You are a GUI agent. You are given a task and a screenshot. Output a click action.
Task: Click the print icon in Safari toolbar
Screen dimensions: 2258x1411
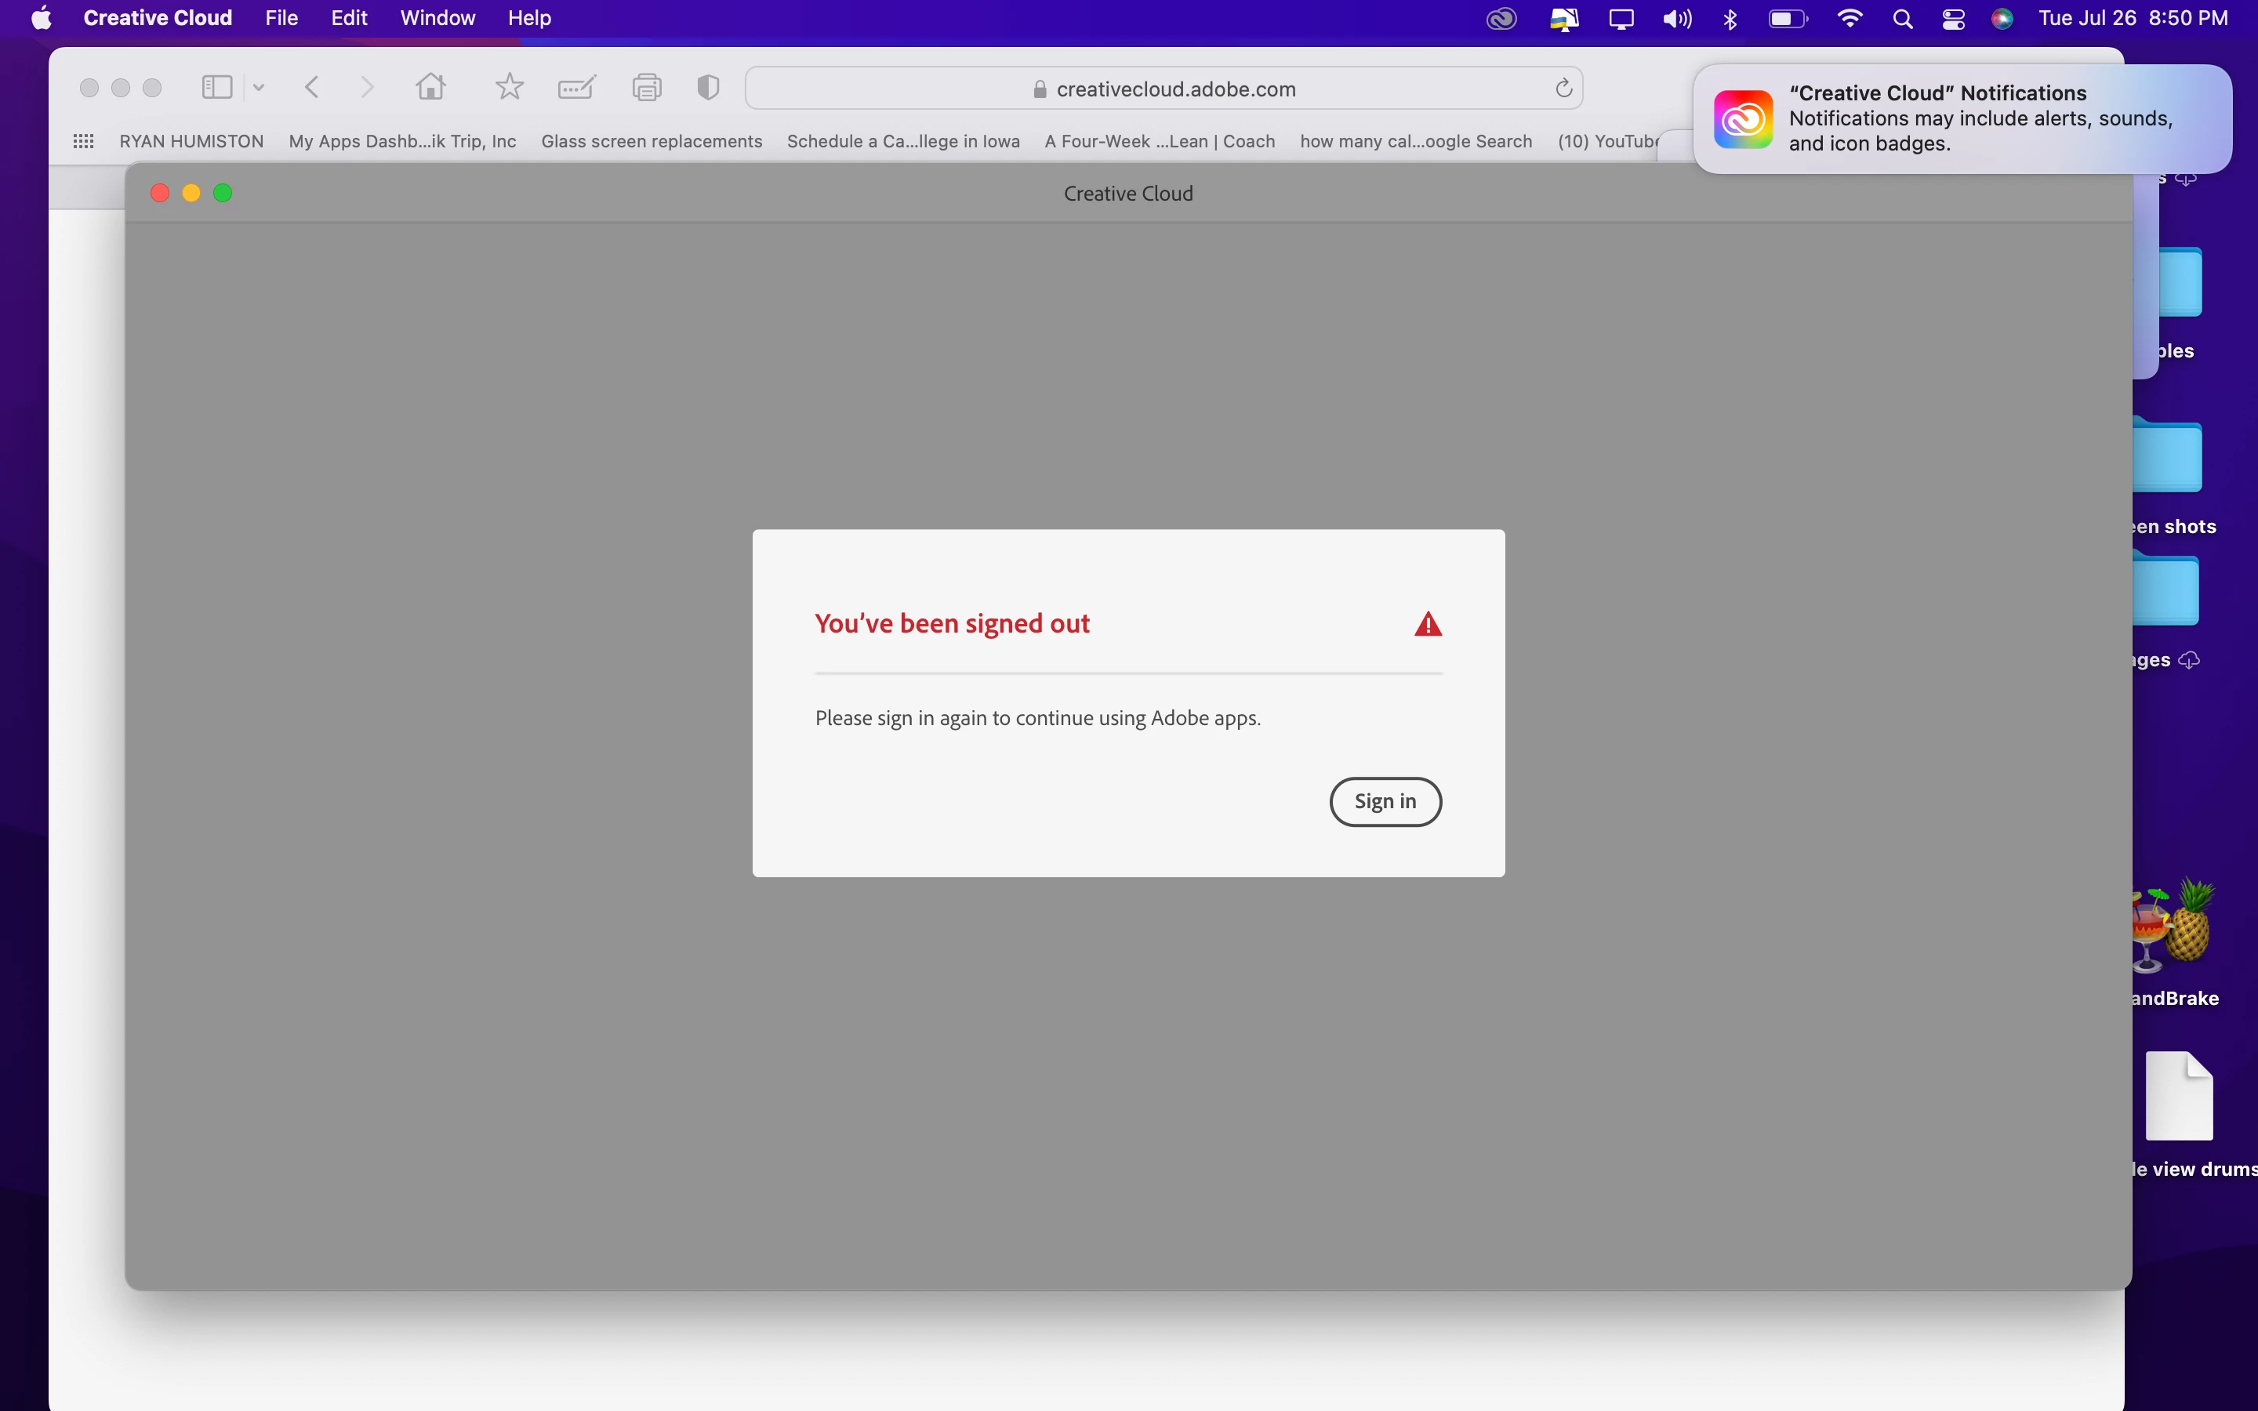click(647, 88)
